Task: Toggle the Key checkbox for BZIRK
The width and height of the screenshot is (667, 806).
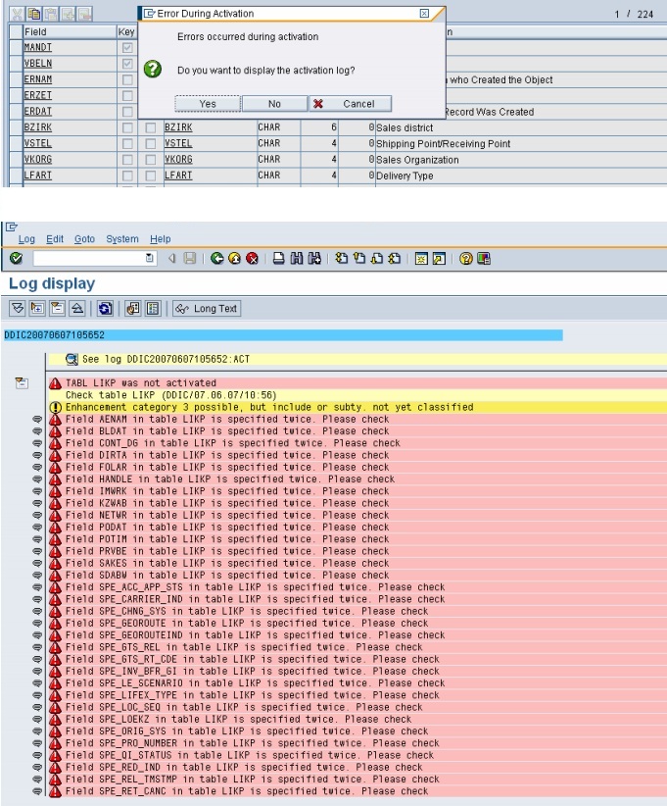Action: tap(127, 127)
